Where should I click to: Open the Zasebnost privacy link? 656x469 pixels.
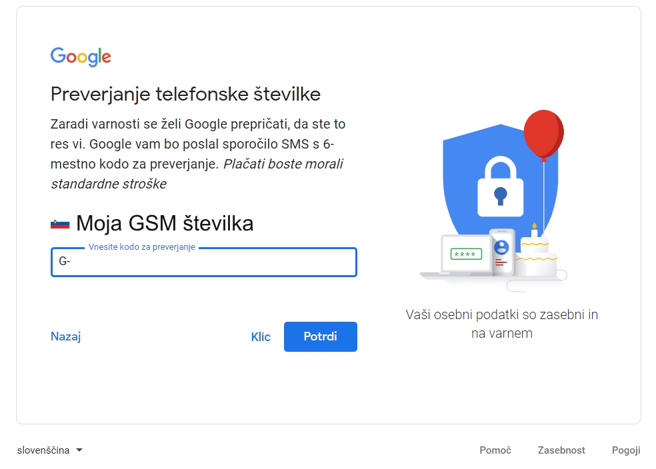coord(561,450)
